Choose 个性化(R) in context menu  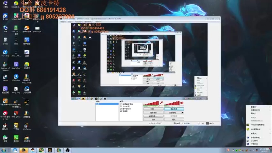point(259,144)
